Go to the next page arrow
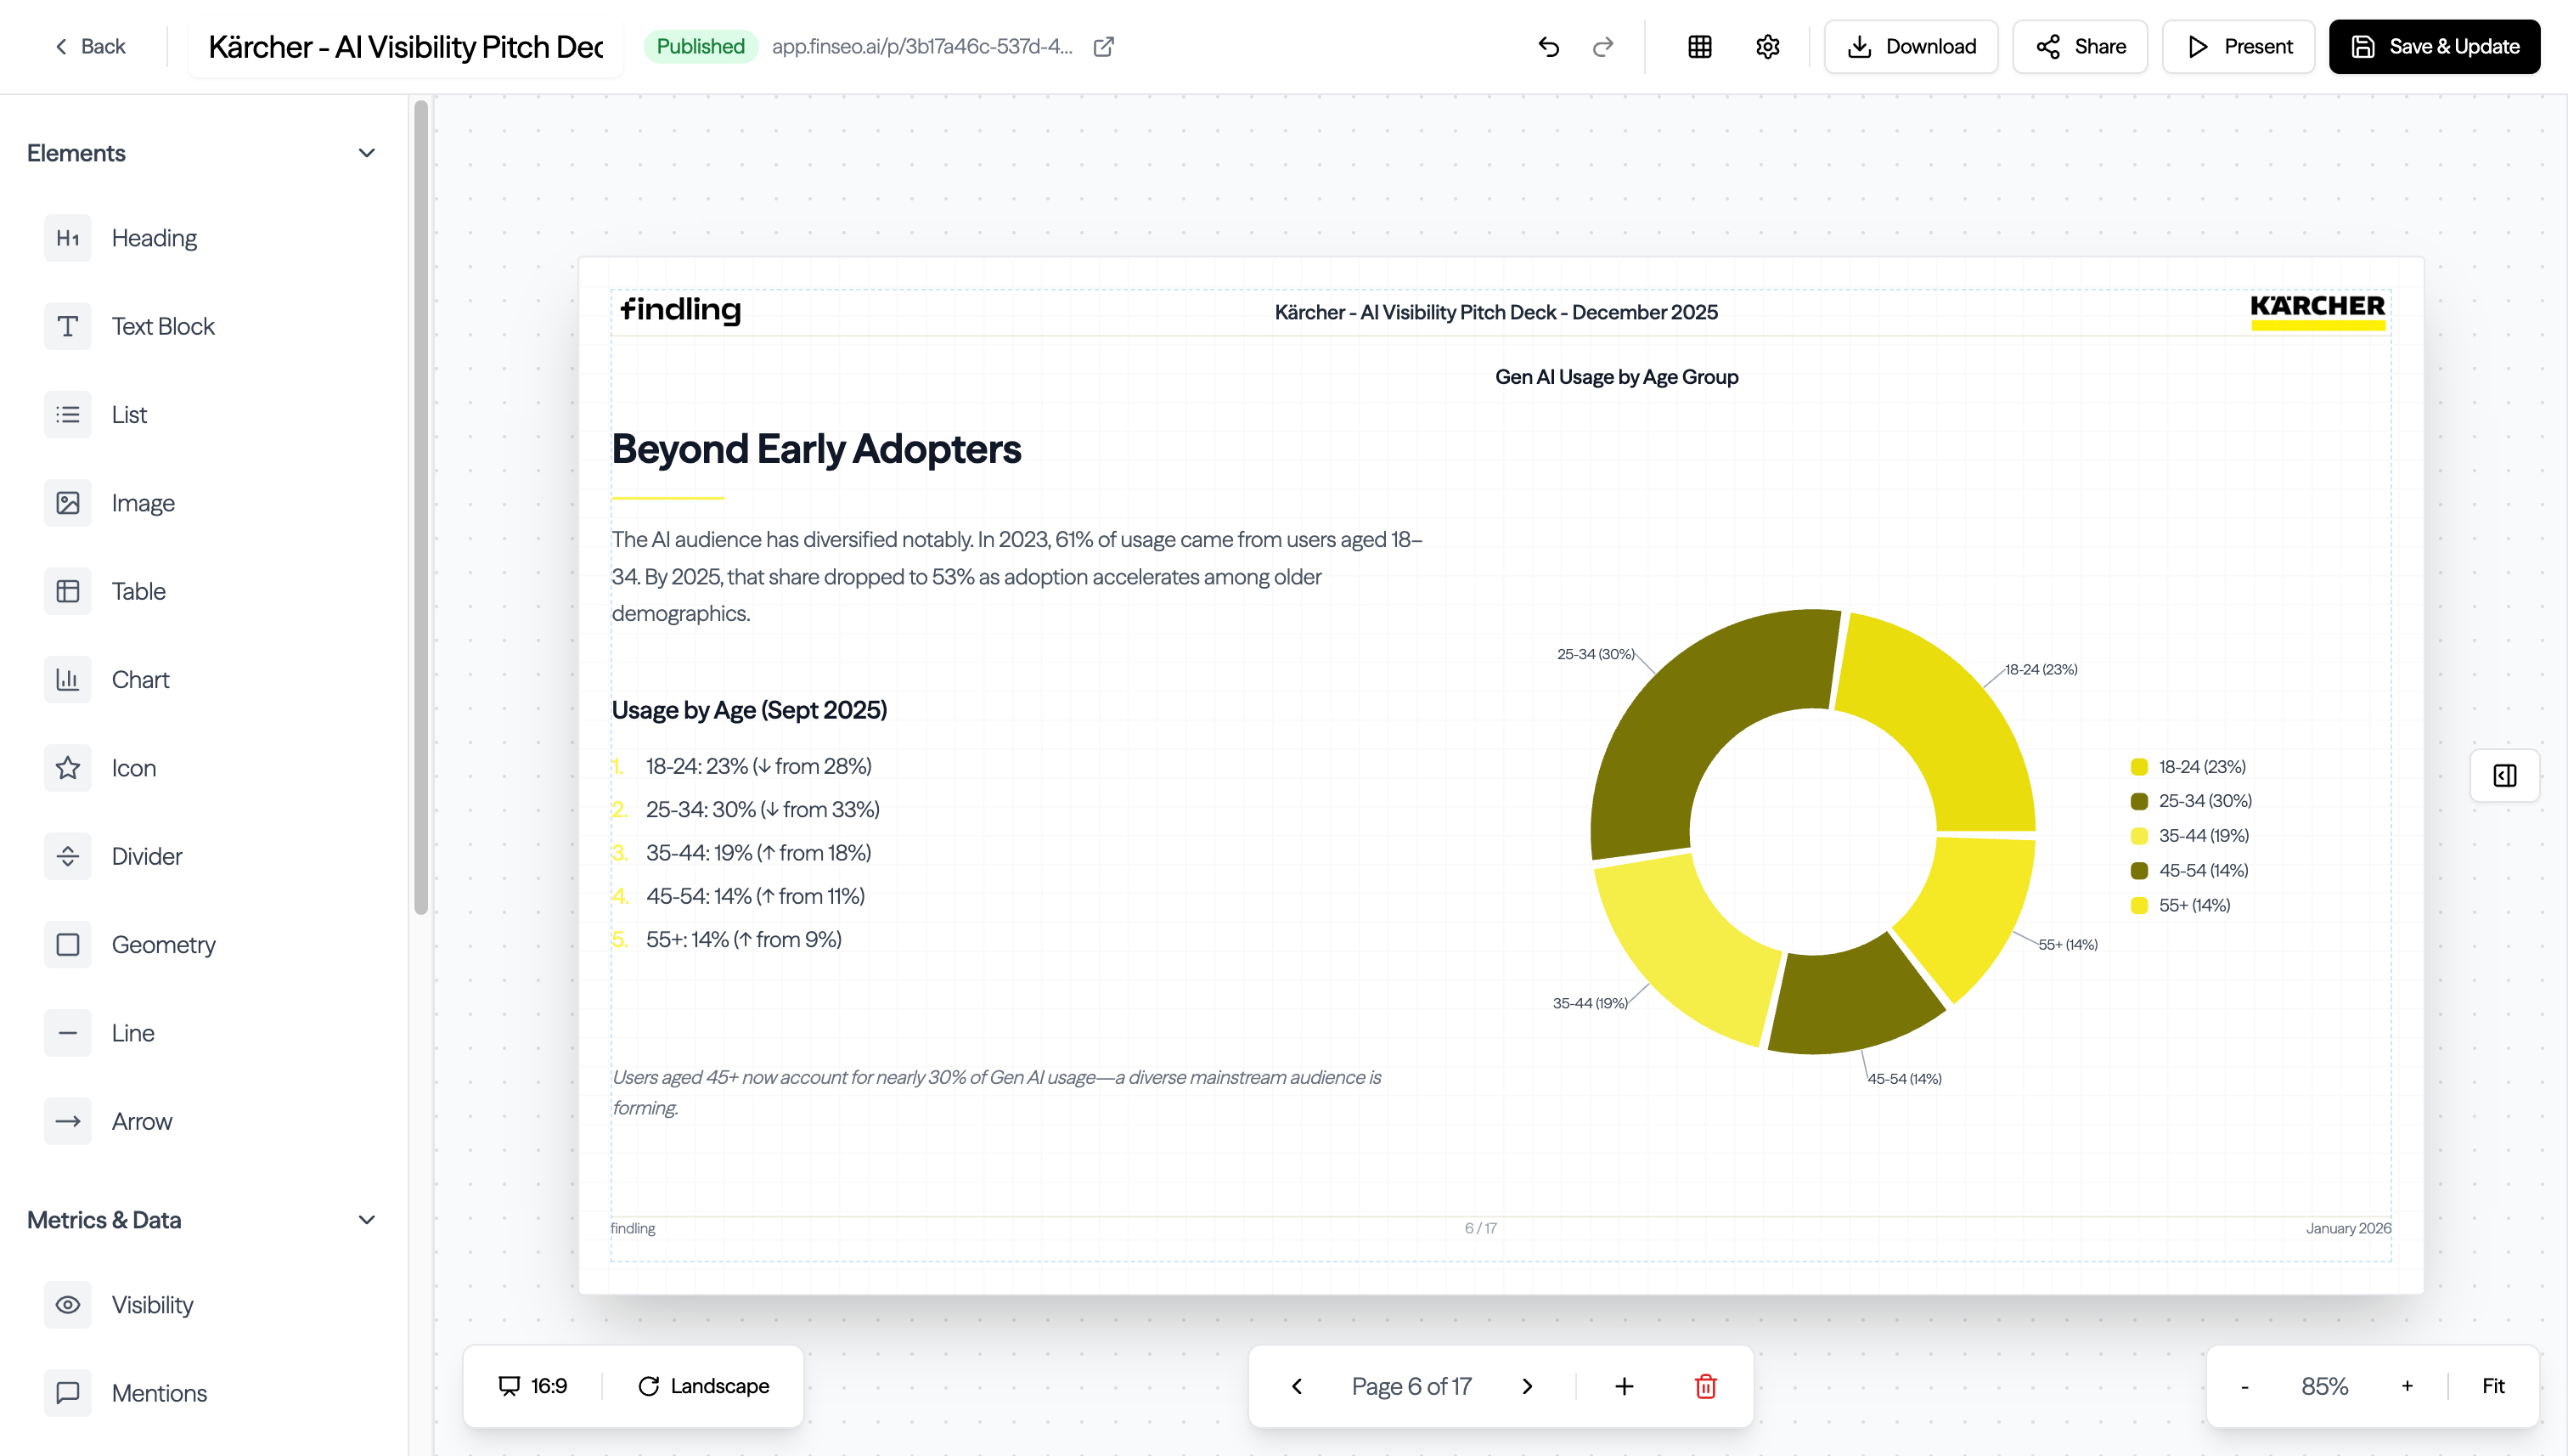Screen dimensions: 2568x1456 point(1526,1386)
